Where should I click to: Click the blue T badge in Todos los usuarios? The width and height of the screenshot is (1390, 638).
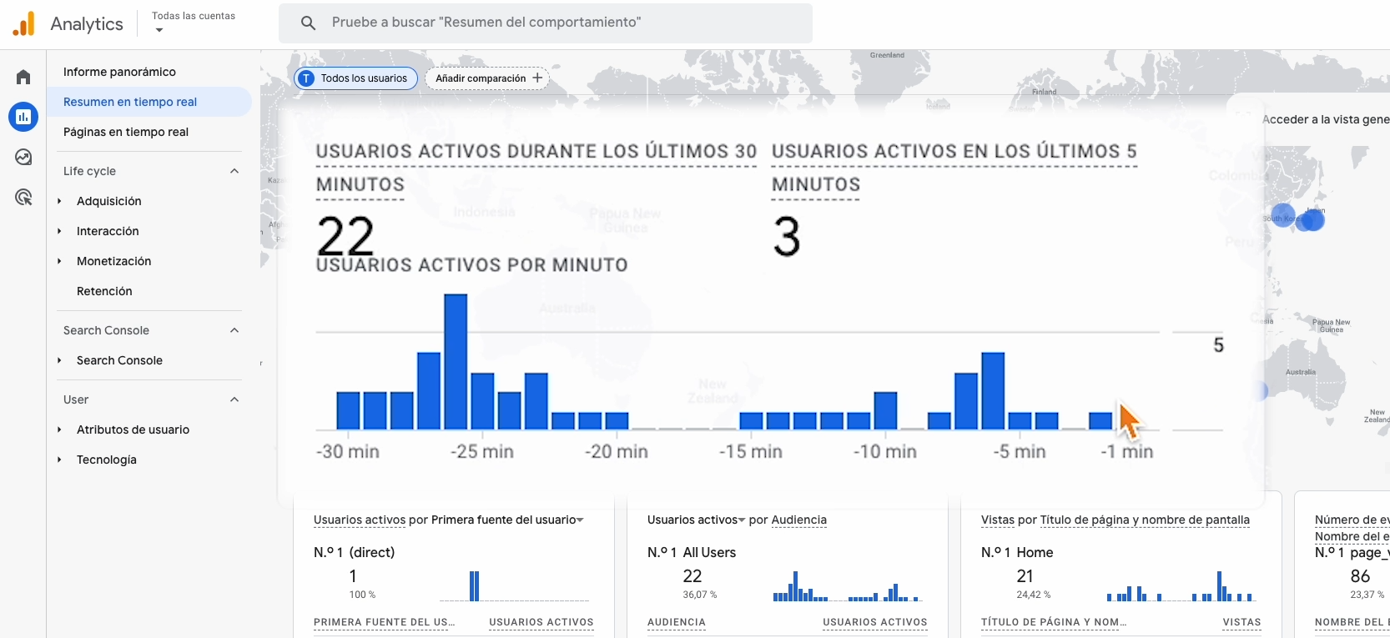(x=307, y=78)
